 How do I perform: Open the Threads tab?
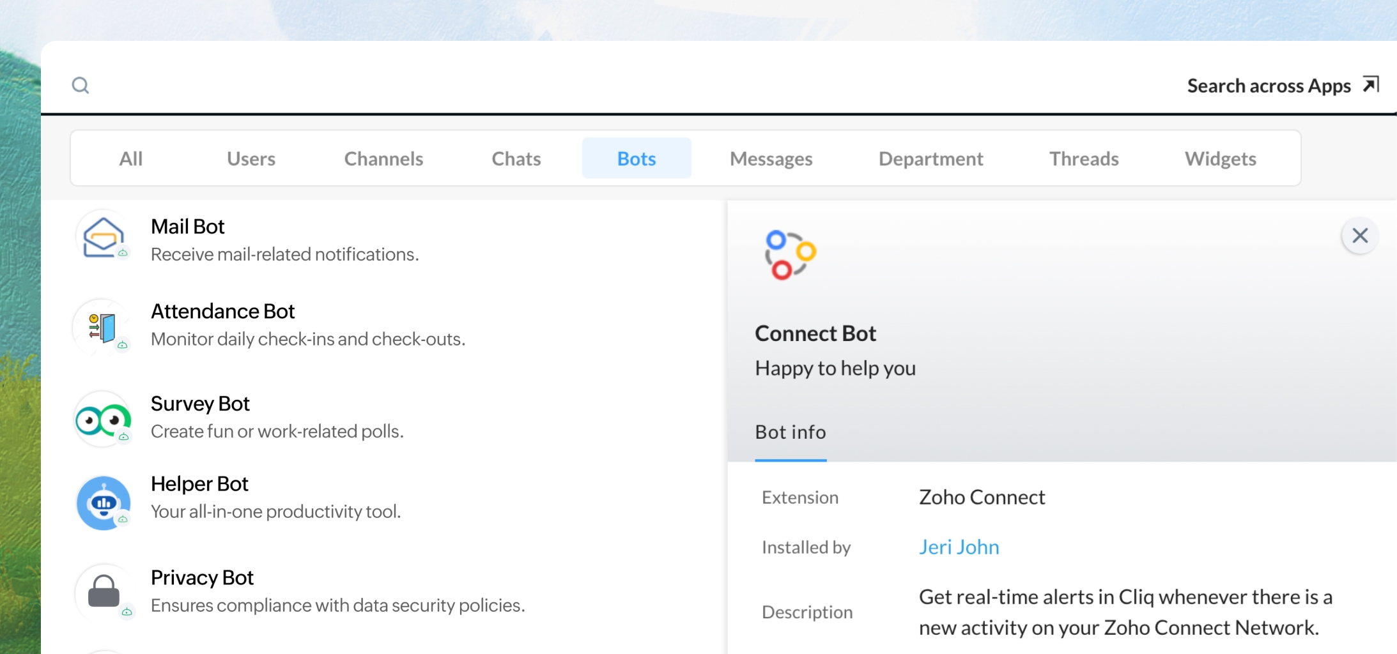(x=1084, y=158)
